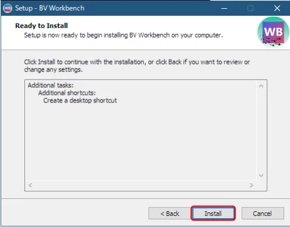Select the 'Additional tasks:' line
Viewport: 290px width, 227px height.
[x=51, y=85]
